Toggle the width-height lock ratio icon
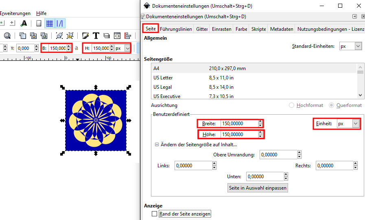 76,48
